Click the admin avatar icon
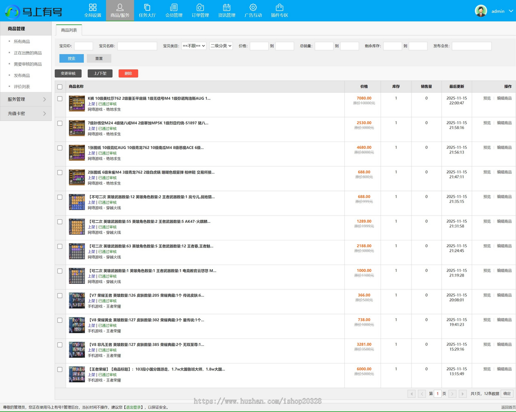 point(481,11)
